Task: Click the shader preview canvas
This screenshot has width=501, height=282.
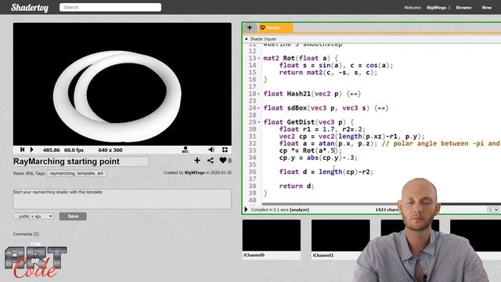Action: (122, 84)
